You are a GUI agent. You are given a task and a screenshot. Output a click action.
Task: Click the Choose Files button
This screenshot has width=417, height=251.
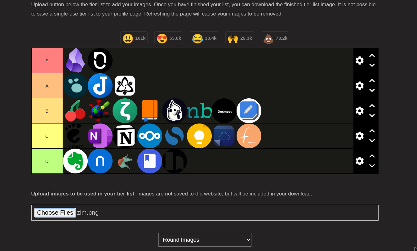(x=55, y=213)
